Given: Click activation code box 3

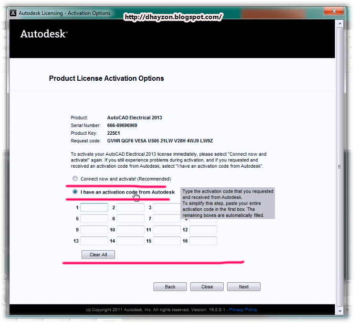Looking at the screenshot, I should click(x=167, y=207).
